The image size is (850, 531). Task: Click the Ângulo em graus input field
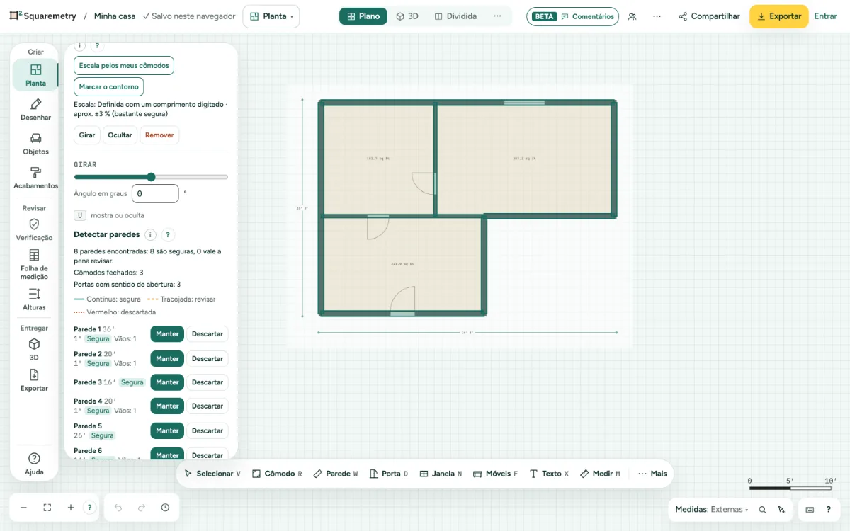(x=155, y=193)
